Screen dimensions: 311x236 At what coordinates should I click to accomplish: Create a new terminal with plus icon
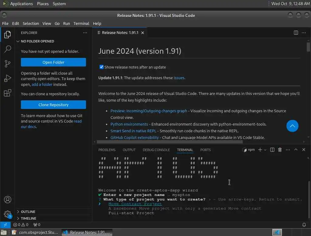coord(260,150)
